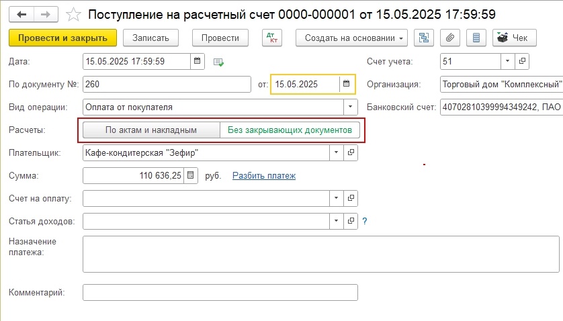Click 'Провести и закрыть' button
563x321 pixels.
click(x=63, y=38)
